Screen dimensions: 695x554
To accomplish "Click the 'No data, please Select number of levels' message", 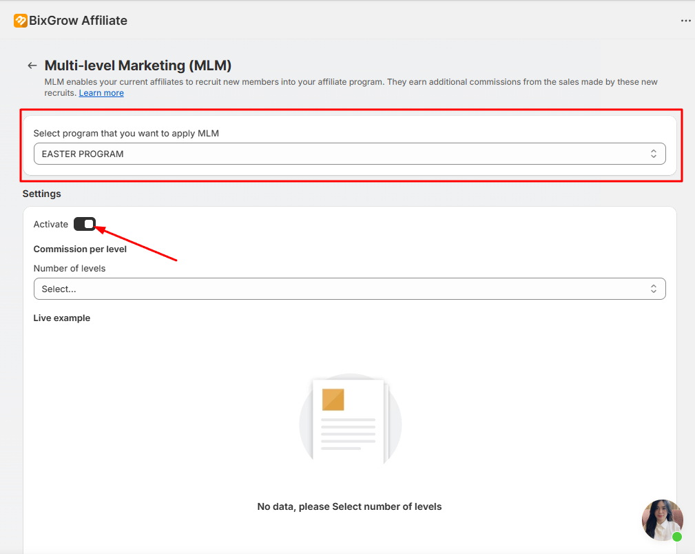I will pyautogui.click(x=349, y=506).
